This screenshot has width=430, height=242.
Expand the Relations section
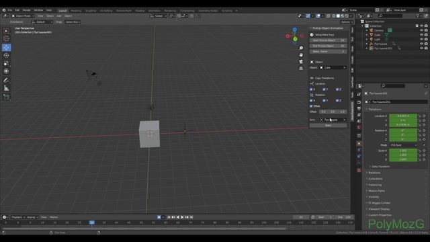pos(374,173)
